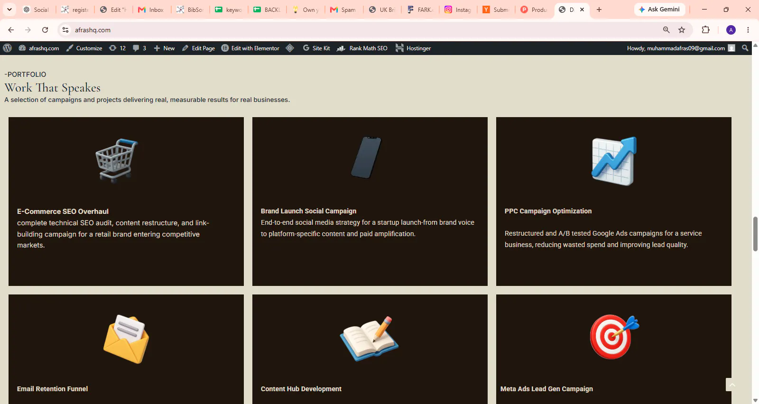Switch to the keywords spreadsheet tab
The width and height of the screenshot is (759, 404).
click(x=228, y=9)
